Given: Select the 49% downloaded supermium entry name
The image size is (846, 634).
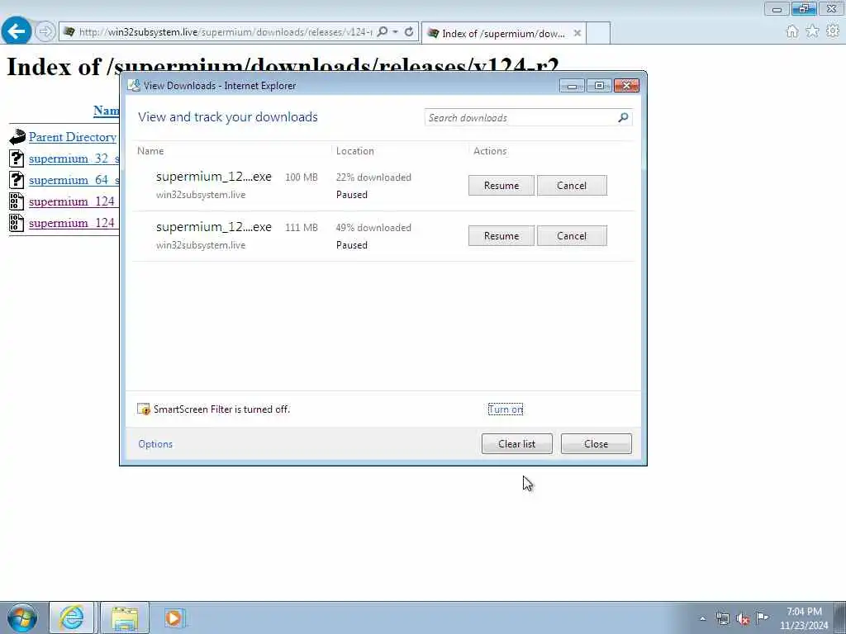Looking at the screenshot, I should click(214, 227).
